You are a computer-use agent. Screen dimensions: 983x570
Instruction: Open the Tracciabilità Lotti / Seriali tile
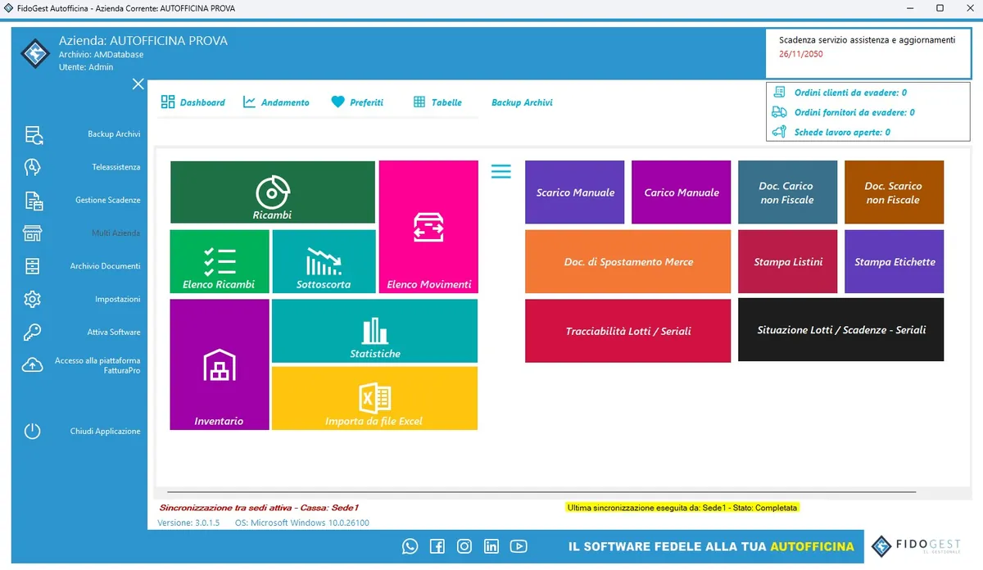click(x=628, y=330)
